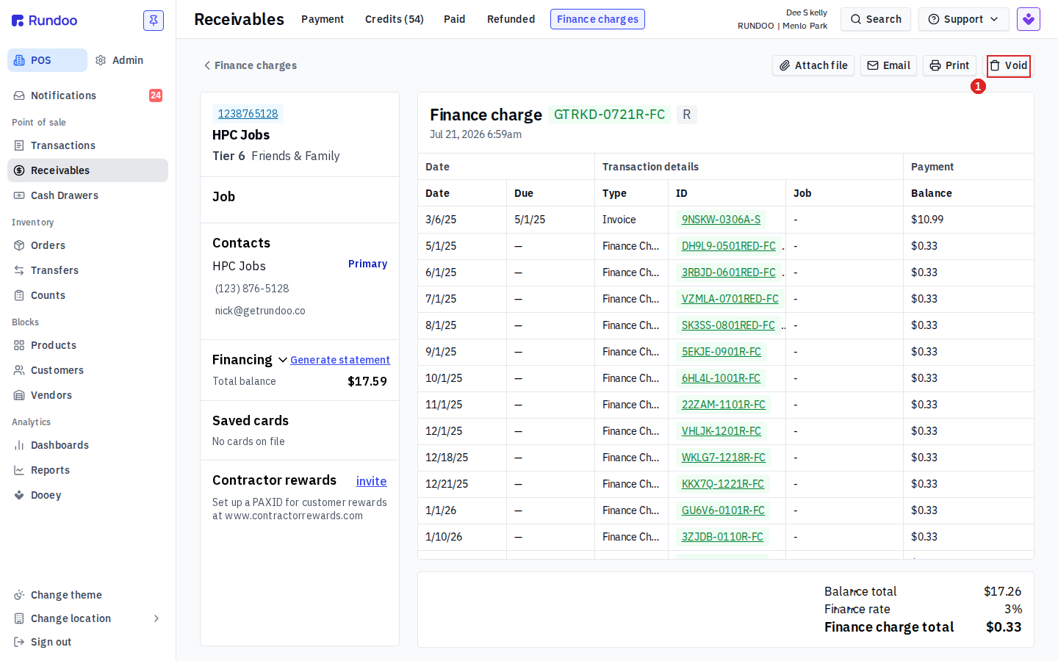Open Reports analytics
The width and height of the screenshot is (1058, 661).
tap(88, 470)
